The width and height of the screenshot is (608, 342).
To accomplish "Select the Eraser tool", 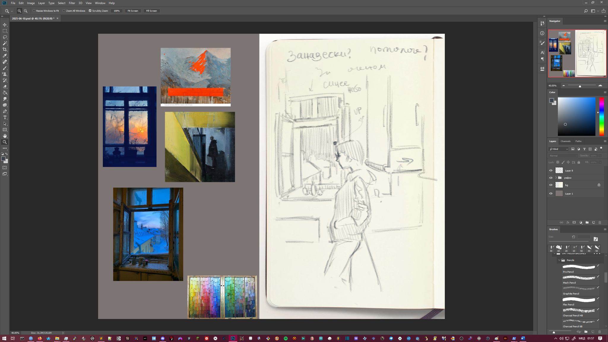I will point(5,86).
